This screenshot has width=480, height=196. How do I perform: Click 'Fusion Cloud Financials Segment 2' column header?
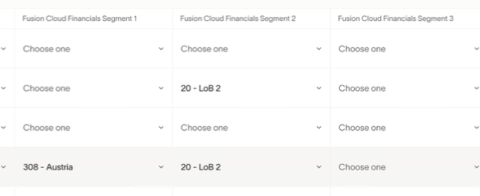238,19
